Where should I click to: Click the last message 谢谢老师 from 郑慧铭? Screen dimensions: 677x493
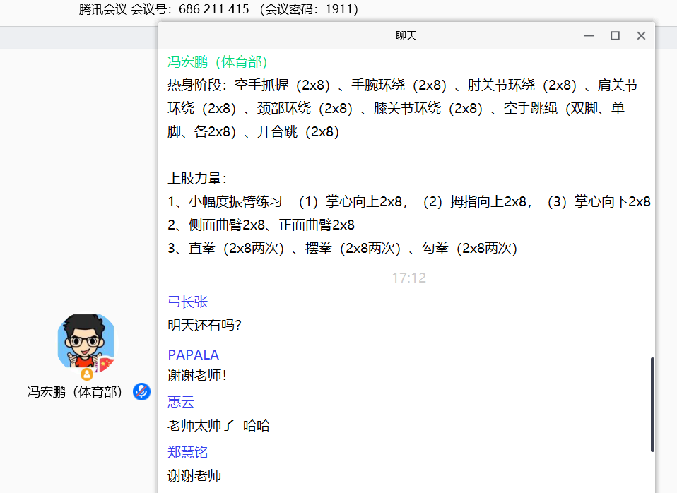(x=194, y=475)
